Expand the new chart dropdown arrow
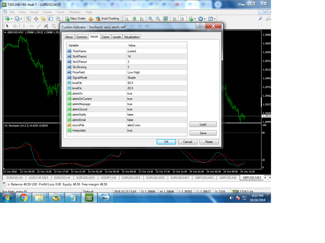 click(11, 19)
